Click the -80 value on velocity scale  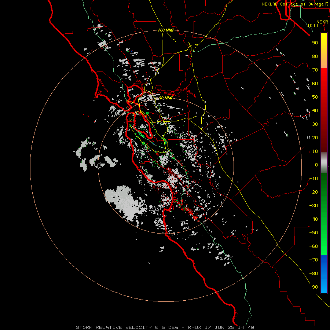coord(313,274)
